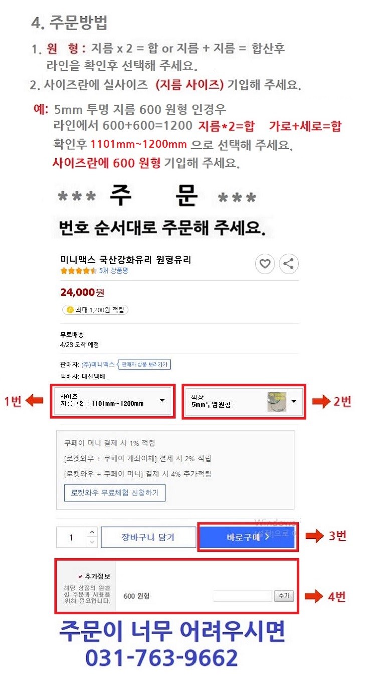Click the 바로구매 buy now button
The width and height of the screenshot is (391, 678).
(x=248, y=537)
